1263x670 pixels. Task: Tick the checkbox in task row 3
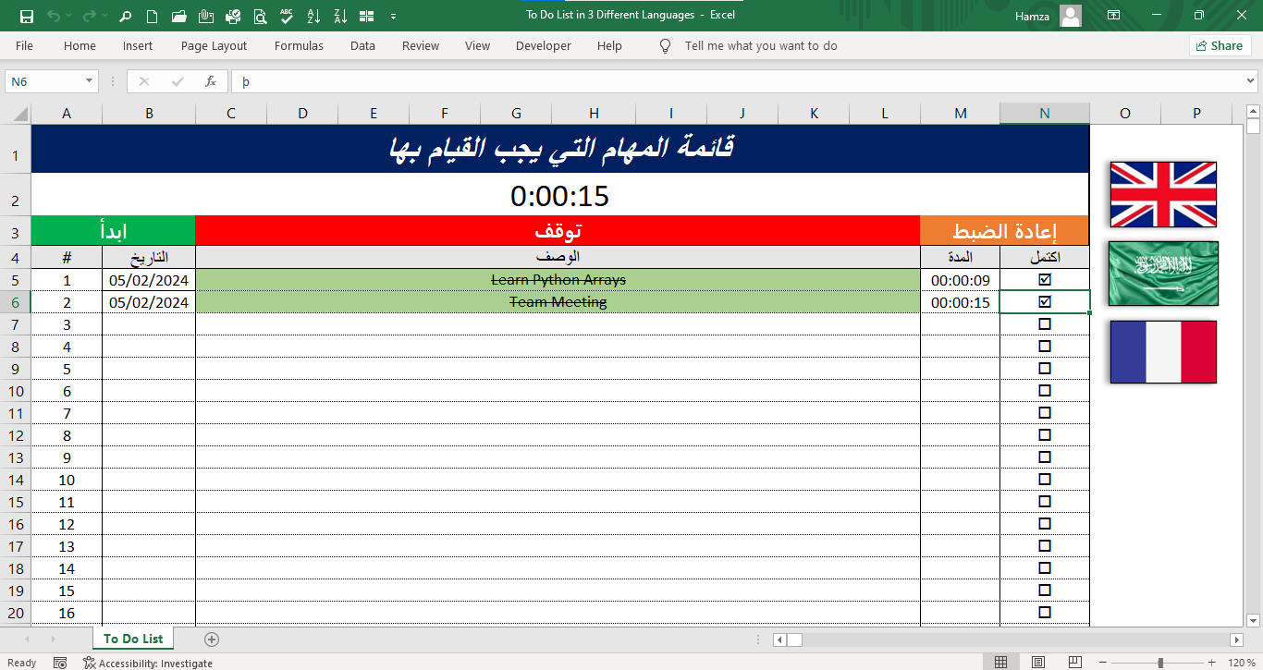click(x=1045, y=323)
